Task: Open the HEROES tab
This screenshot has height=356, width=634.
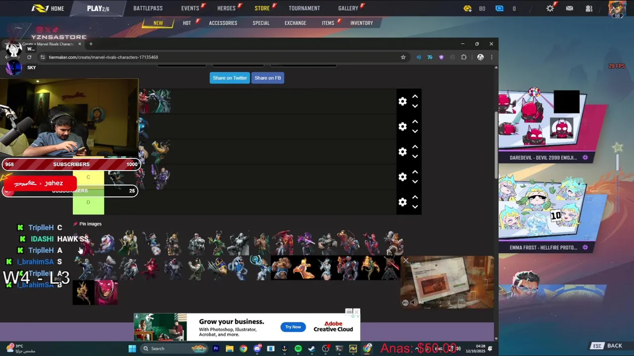Action: pyautogui.click(x=226, y=8)
